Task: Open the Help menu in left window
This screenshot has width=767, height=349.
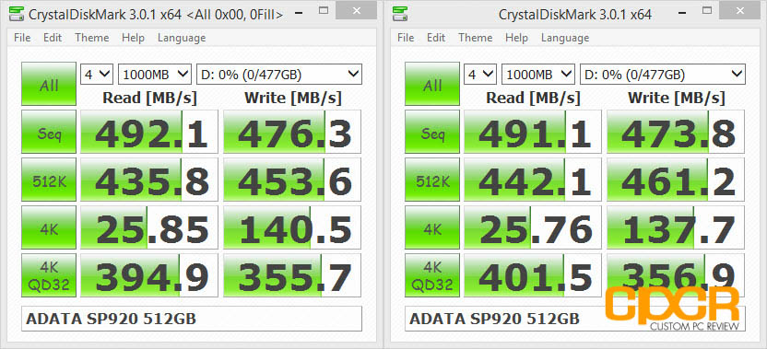Action: [x=133, y=38]
